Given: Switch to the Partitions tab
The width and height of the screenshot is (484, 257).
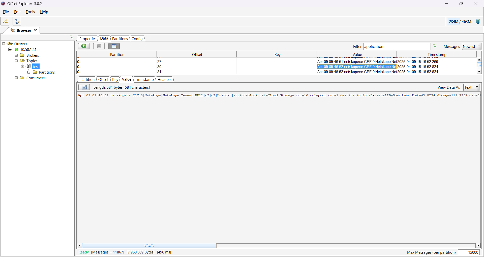Looking at the screenshot, I should pyautogui.click(x=120, y=39).
